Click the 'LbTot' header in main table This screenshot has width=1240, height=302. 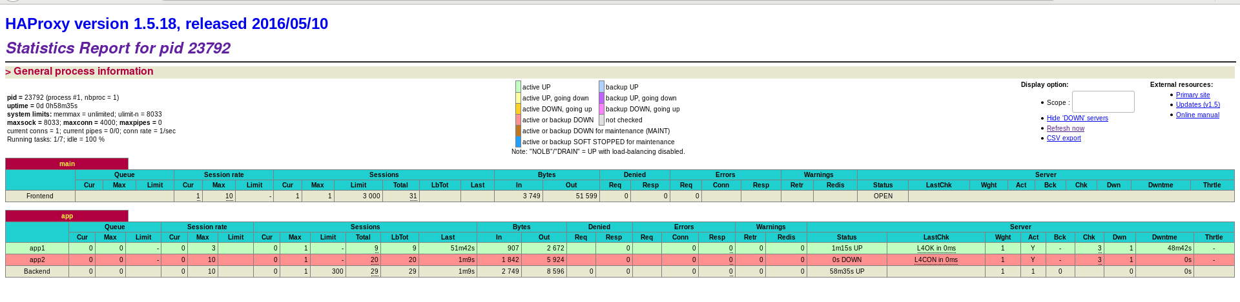click(440, 185)
